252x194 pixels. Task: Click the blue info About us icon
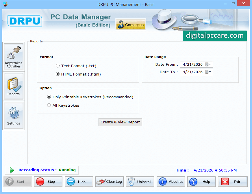pyautogui.click(x=163, y=182)
